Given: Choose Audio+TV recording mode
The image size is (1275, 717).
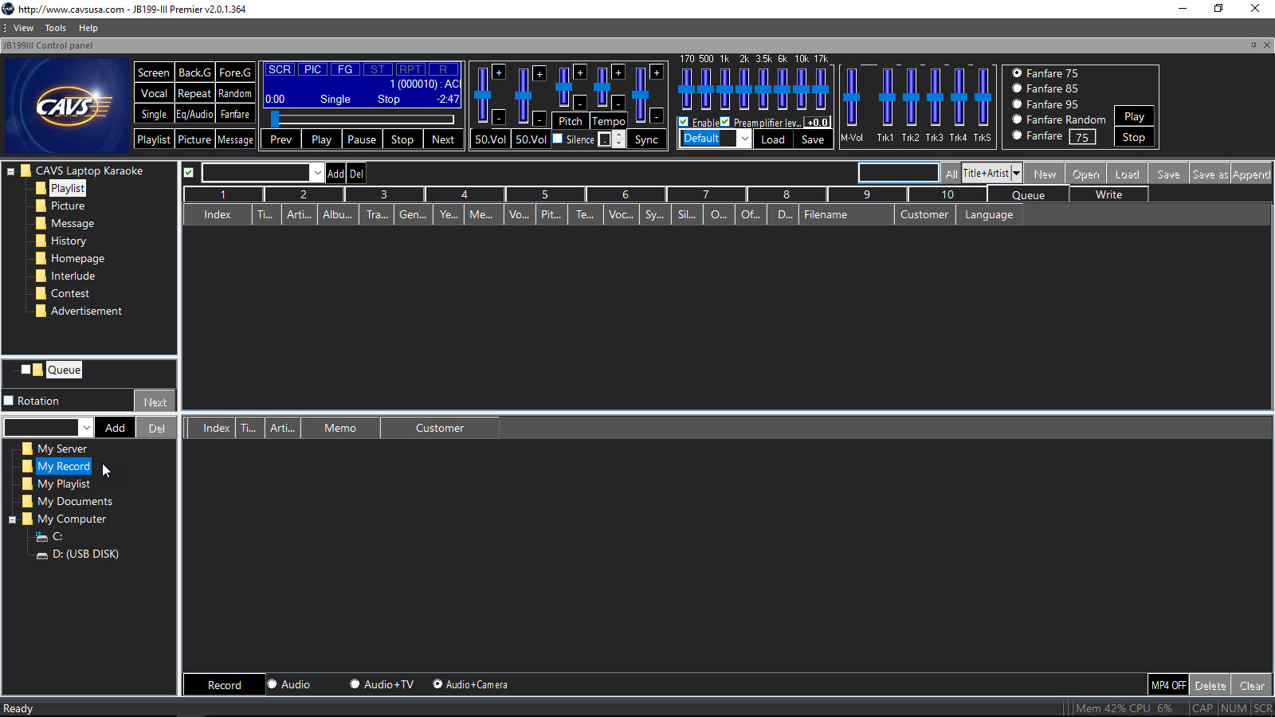Looking at the screenshot, I should 355,684.
